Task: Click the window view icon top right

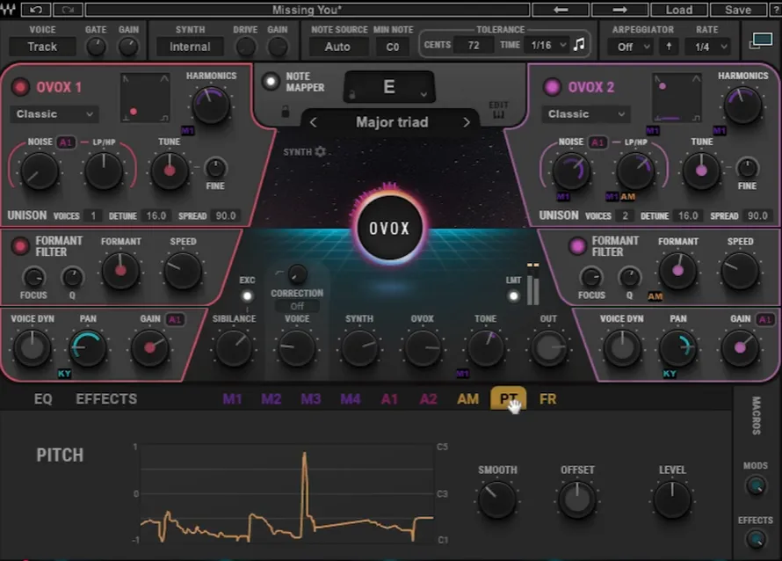Action: (x=761, y=41)
